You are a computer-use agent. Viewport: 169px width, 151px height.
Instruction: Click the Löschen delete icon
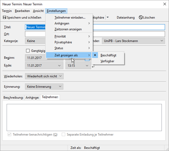pyautogui.click(x=141, y=18)
